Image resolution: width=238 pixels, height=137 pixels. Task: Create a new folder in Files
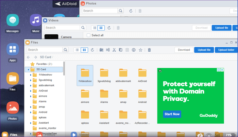click(x=101, y=50)
